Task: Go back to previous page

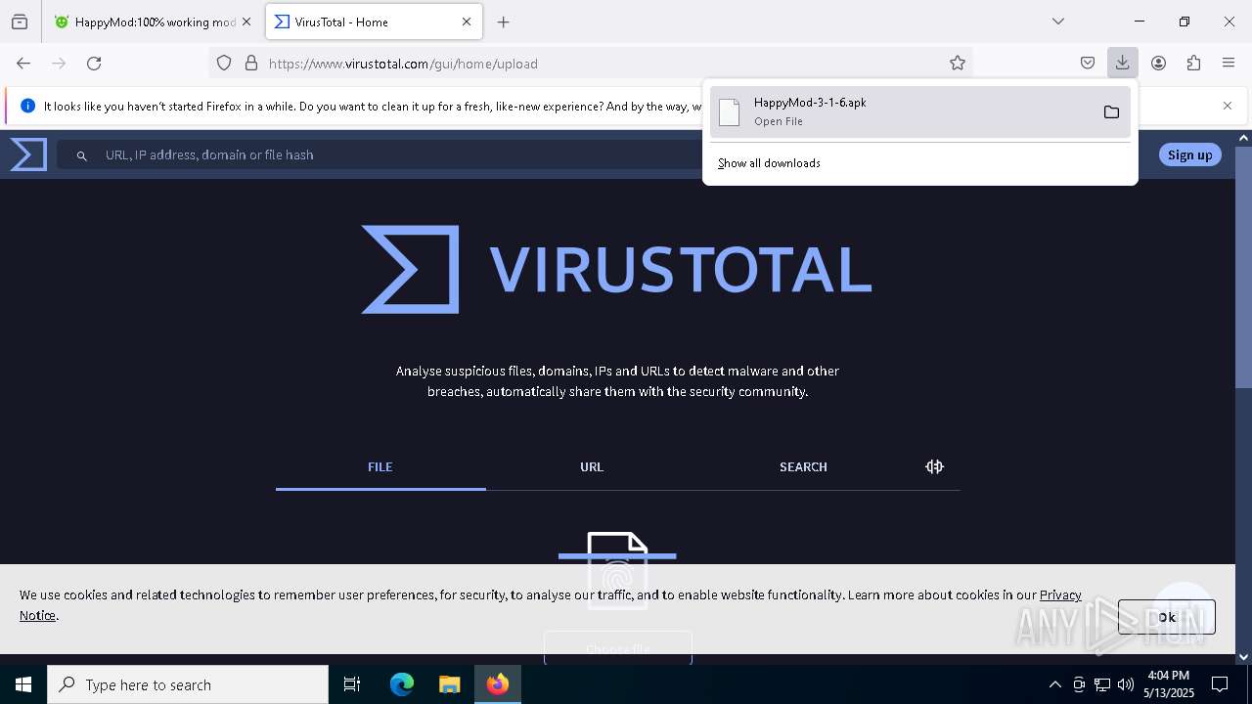Action: pyautogui.click(x=23, y=64)
